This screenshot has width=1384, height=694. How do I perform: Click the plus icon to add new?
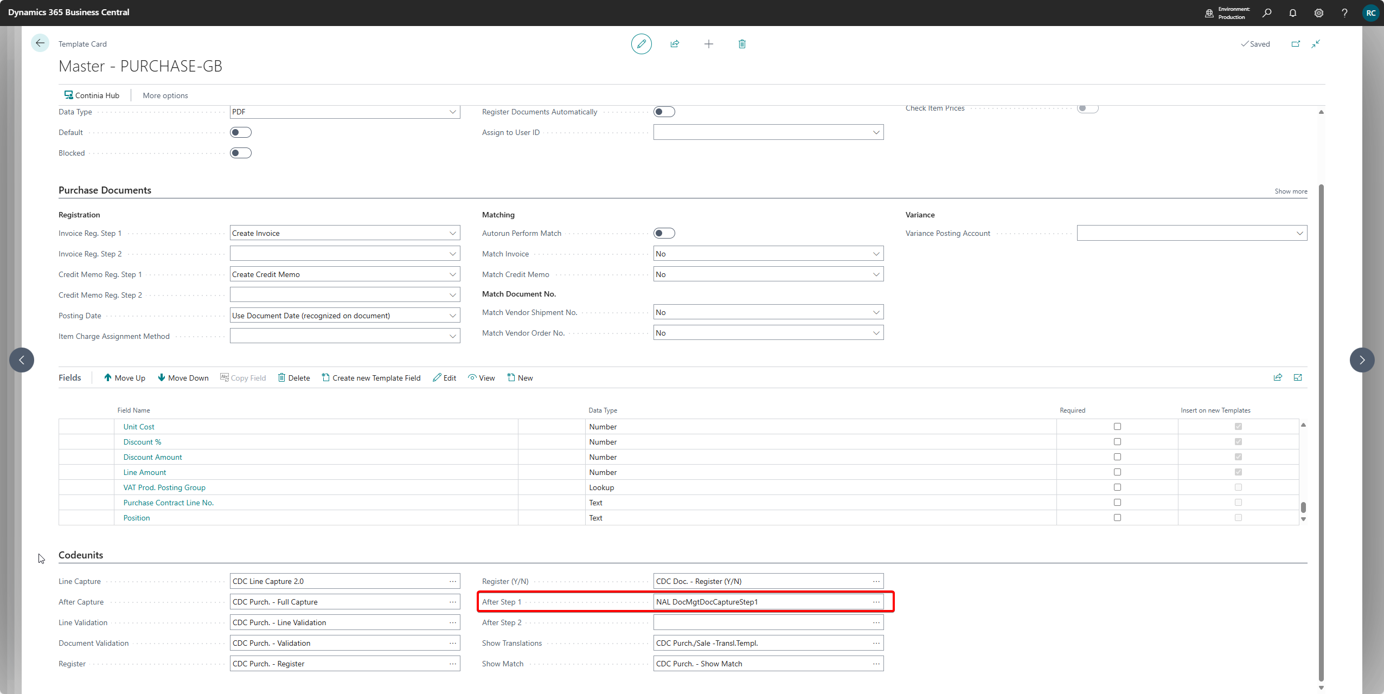pos(708,44)
